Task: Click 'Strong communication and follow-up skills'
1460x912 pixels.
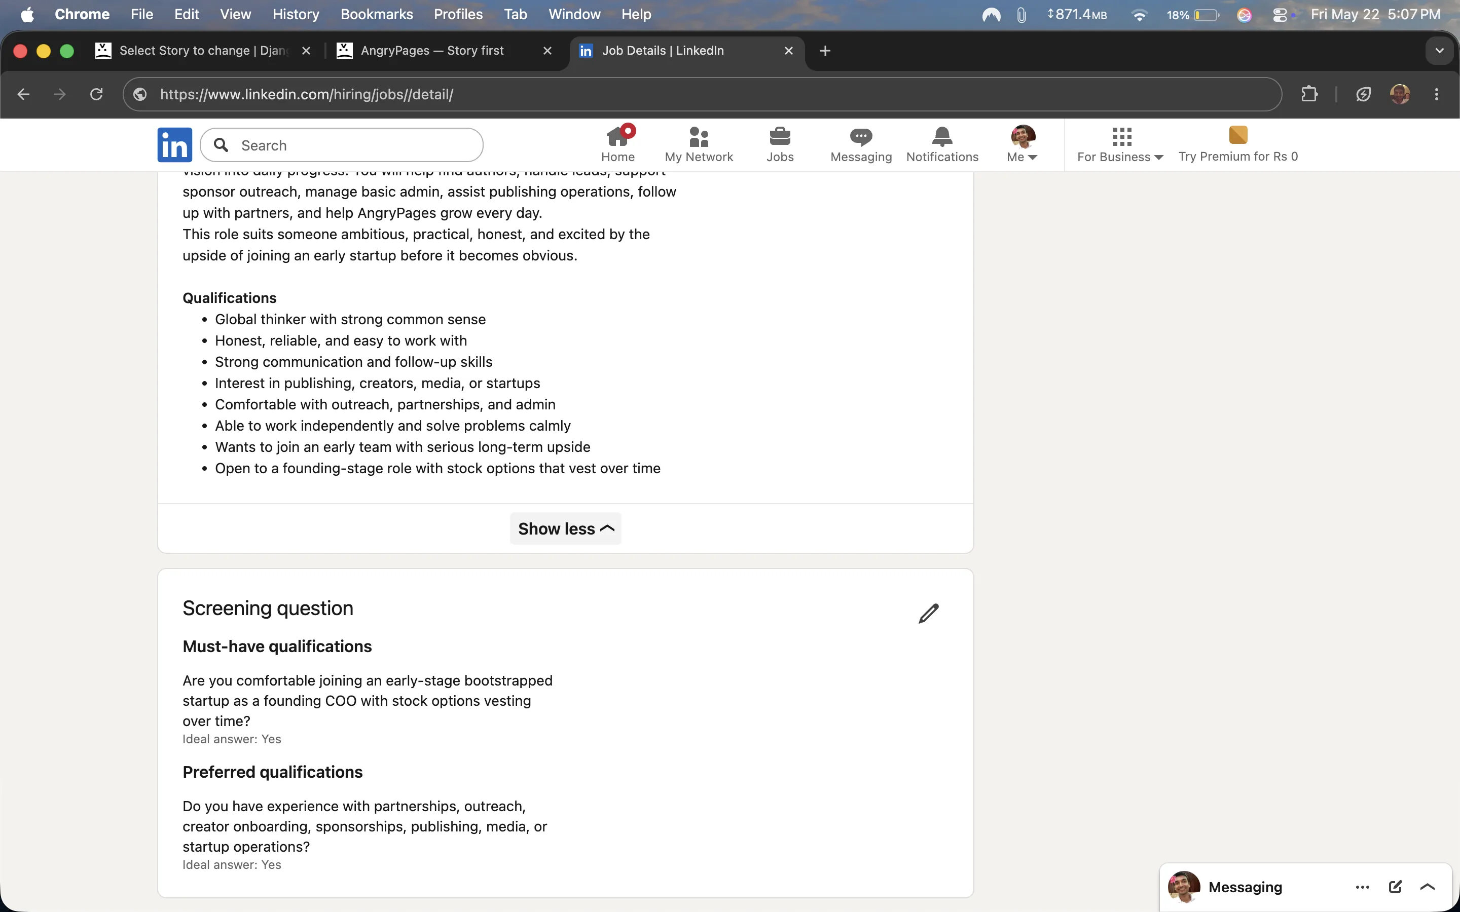Action: [x=353, y=362]
